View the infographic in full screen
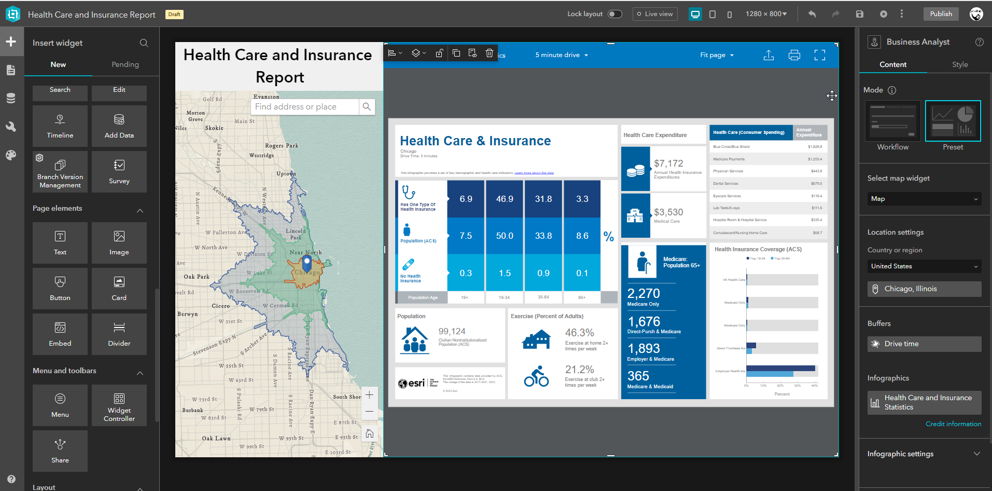The image size is (992, 491). coord(819,54)
